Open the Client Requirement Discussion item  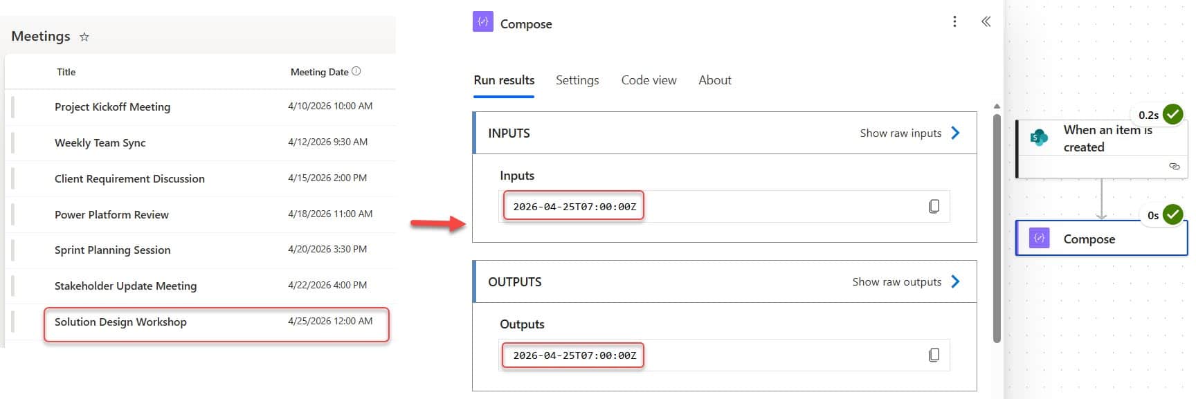129,178
